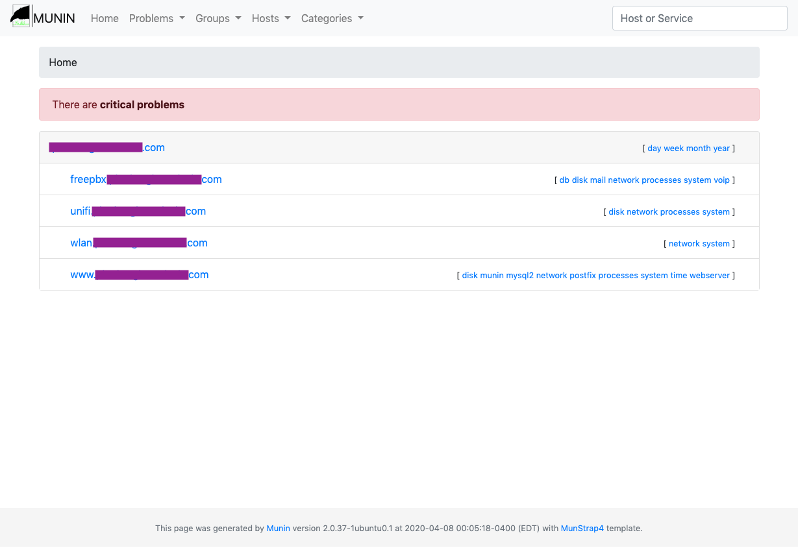The width and height of the screenshot is (798, 548).
Task: Open mysql2 category for www host
Action: point(519,276)
